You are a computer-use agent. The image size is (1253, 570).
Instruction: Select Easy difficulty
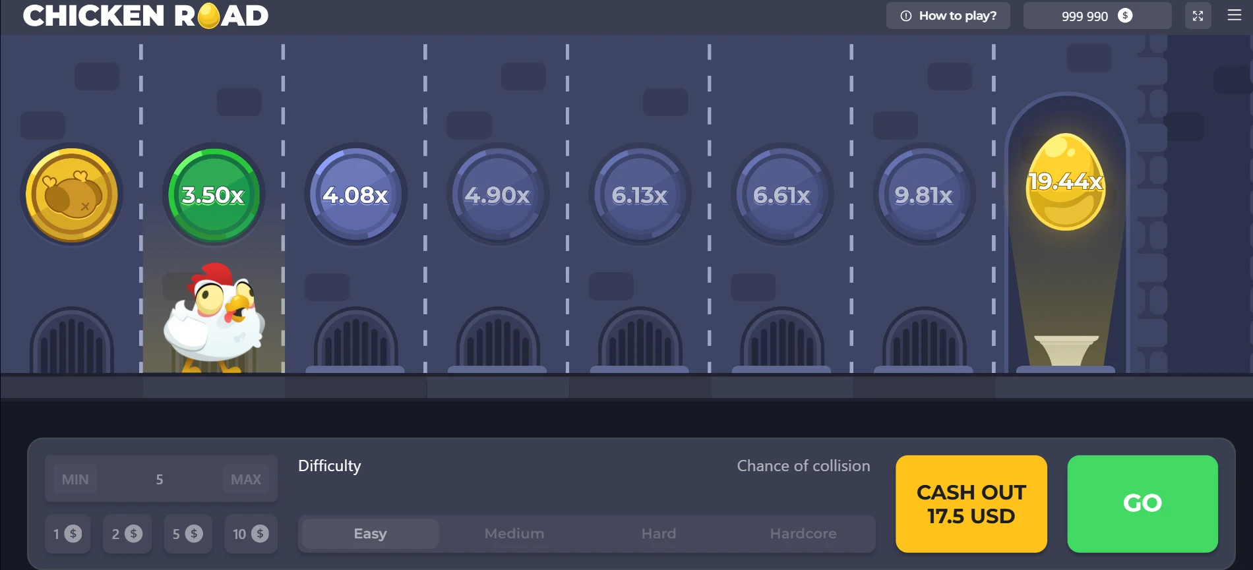[370, 534]
